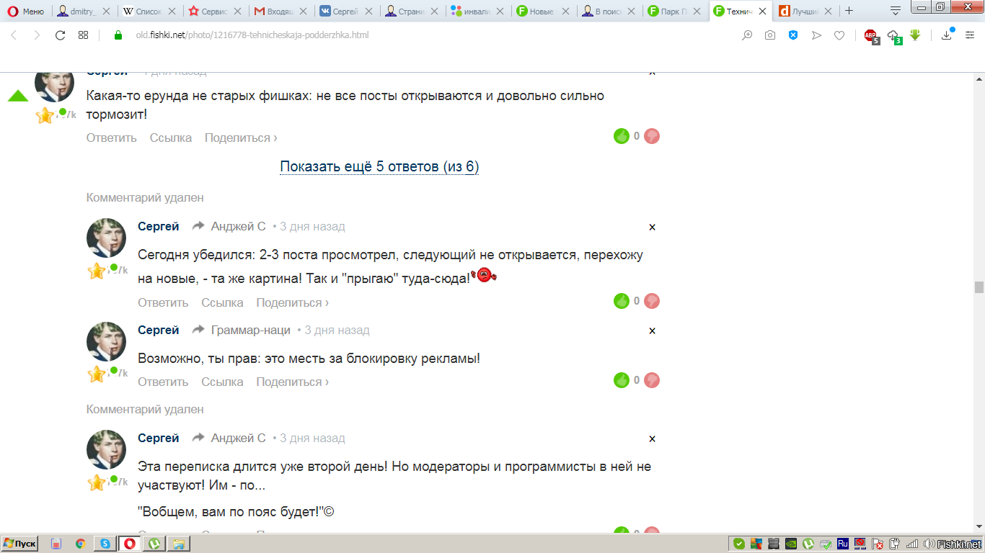The height and width of the screenshot is (553, 985).
Task: Open browser downloads panel
Action: click(x=947, y=35)
